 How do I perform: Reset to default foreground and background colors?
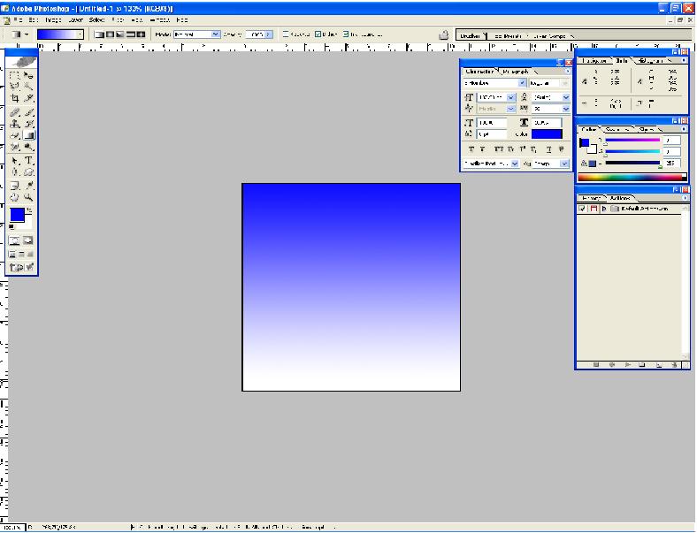11,226
